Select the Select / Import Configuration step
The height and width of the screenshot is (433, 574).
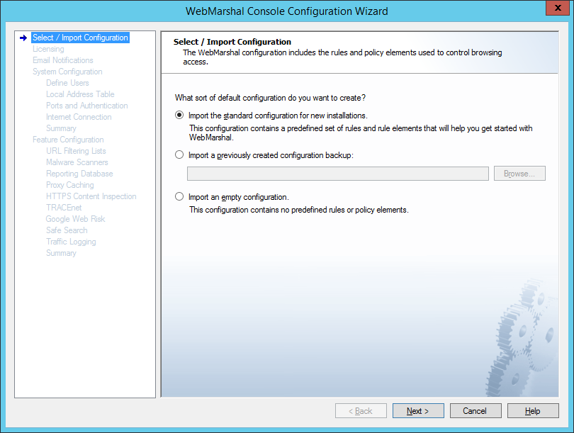[80, 38]
